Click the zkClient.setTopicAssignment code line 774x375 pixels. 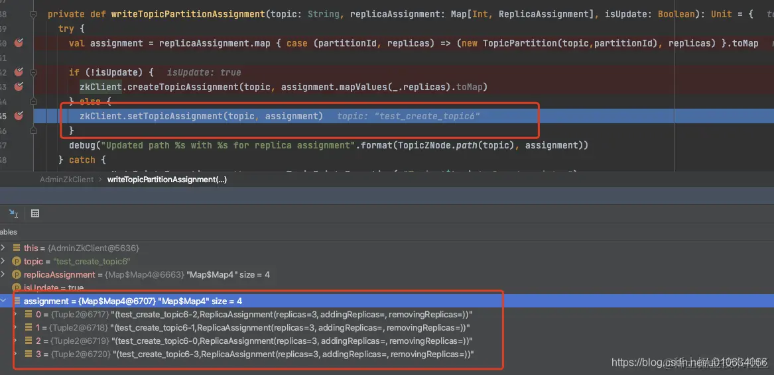point(202,116)
